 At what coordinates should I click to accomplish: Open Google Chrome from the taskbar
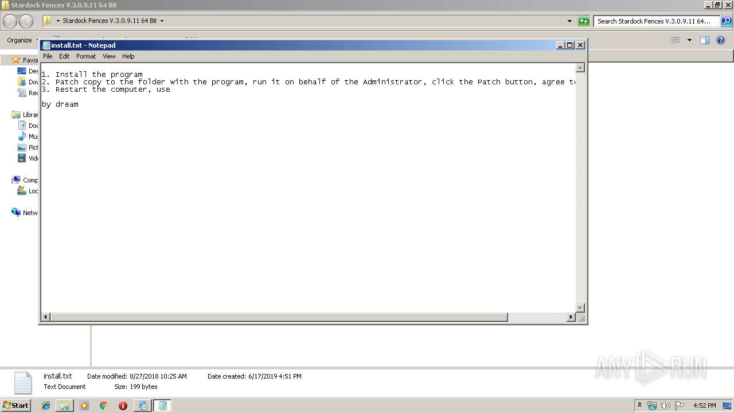[x=103, y=406]
